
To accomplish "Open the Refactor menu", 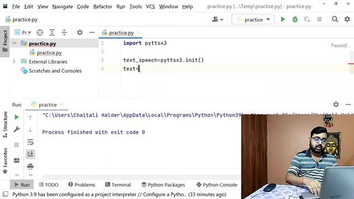I will (x=102, y=7).
